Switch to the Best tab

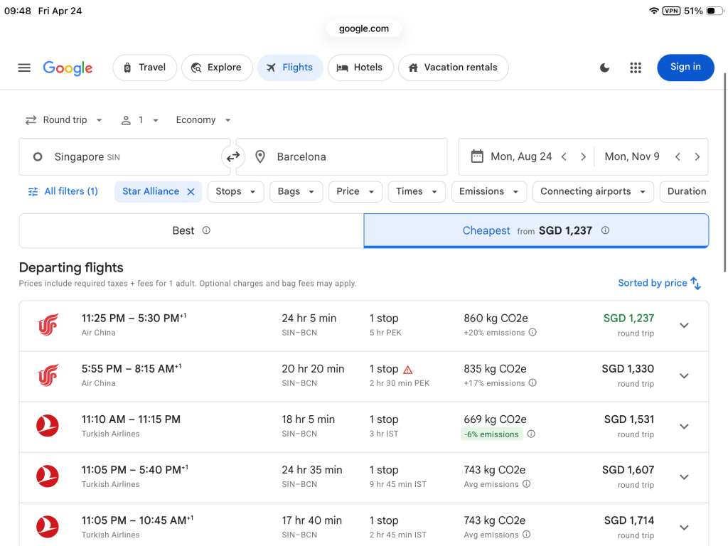coord(191,230)
